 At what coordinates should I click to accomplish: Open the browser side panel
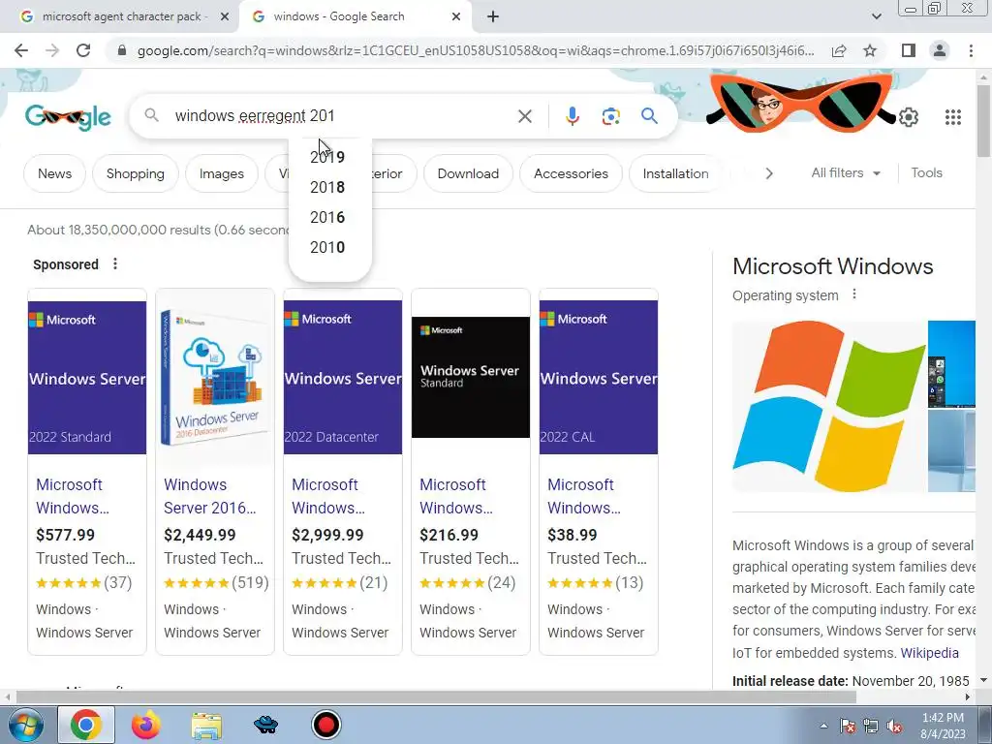(909, 50)
